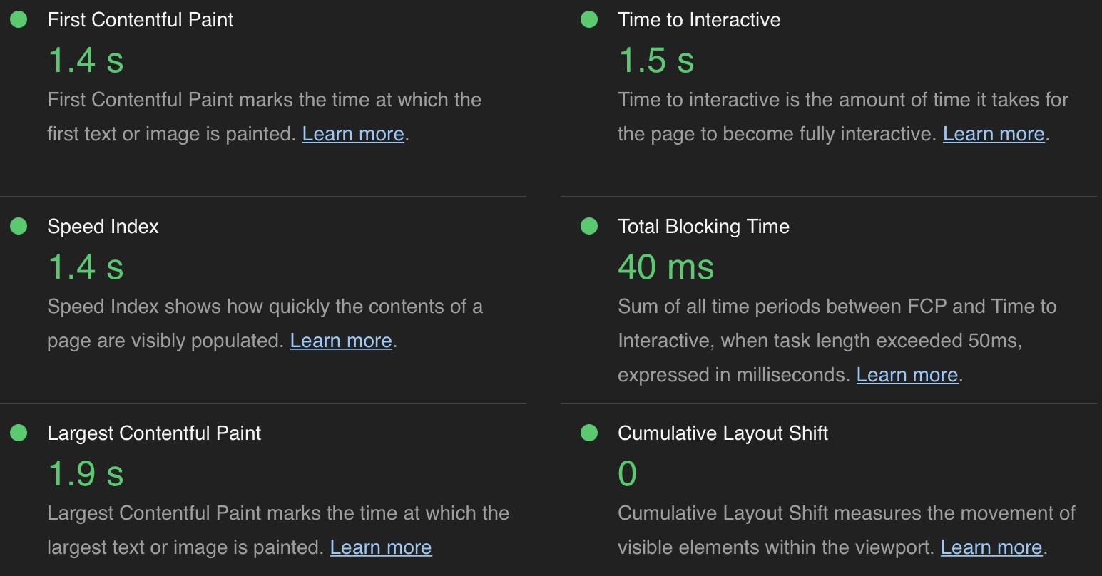This screenshot has height=576, width=1102.
Task: Click the green dot beside Largest Contentful Paint
Action: coord(19,433)
